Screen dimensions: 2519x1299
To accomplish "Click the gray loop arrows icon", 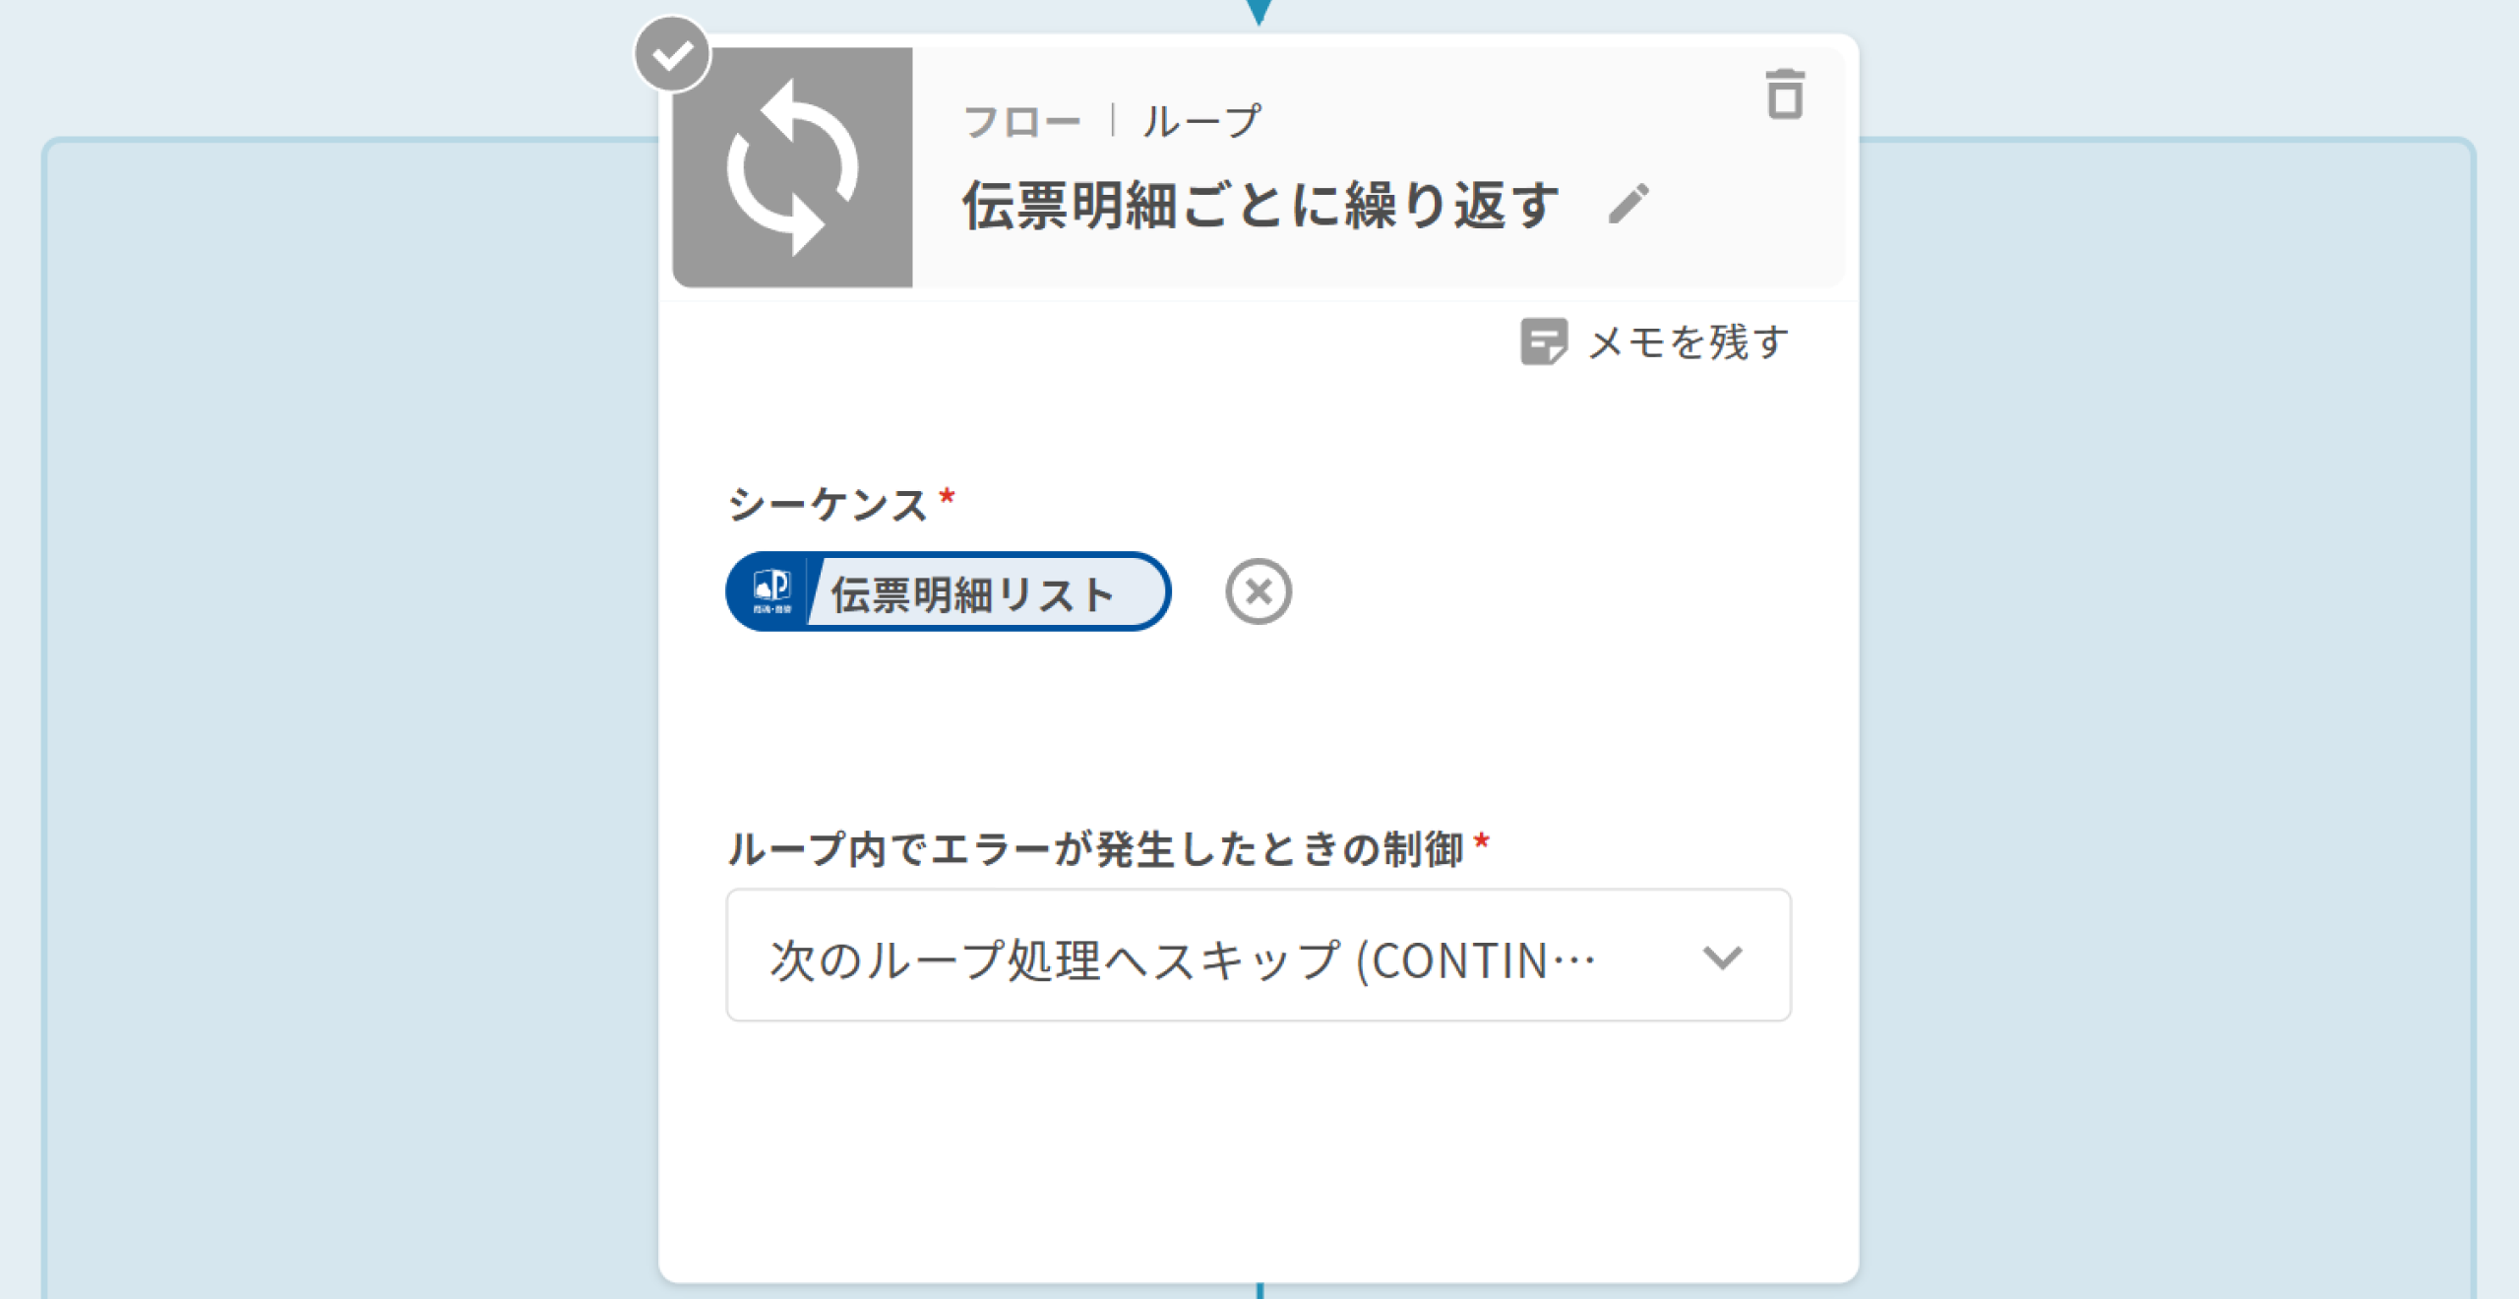I will click(x=792, y=167).
